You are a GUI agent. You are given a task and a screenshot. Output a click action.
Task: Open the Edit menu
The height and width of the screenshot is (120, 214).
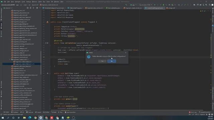click(8, 2)
